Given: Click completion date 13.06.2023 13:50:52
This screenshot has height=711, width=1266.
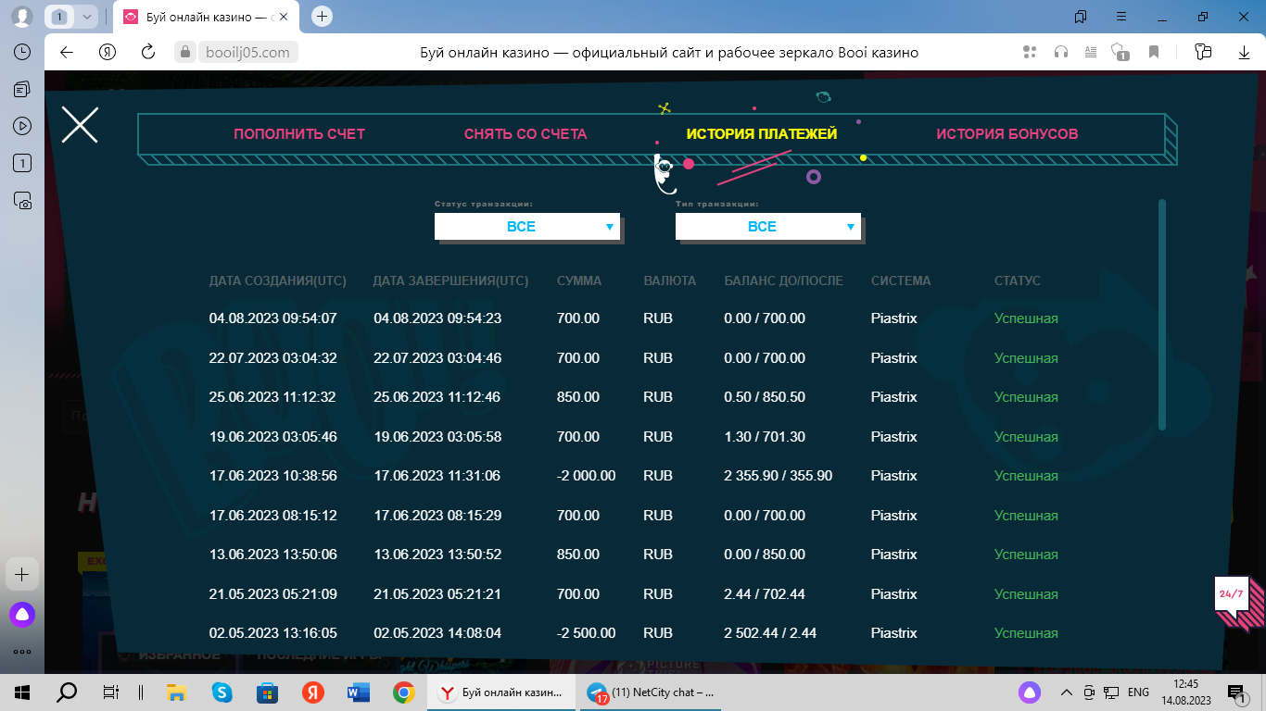Looking at the screenshot, I should click(437, 555).
